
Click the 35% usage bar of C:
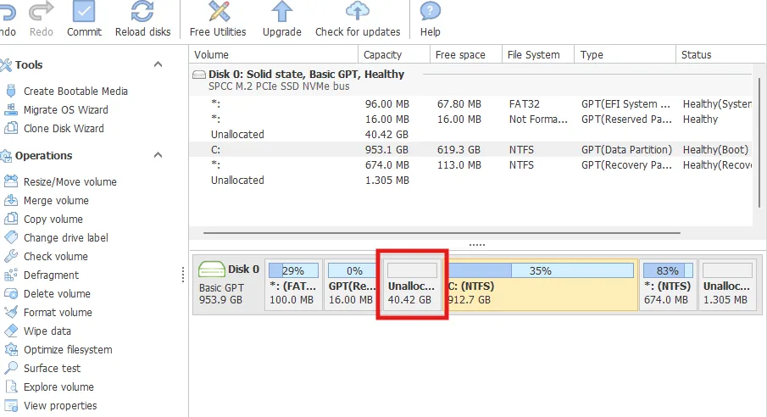click(541, 270)
